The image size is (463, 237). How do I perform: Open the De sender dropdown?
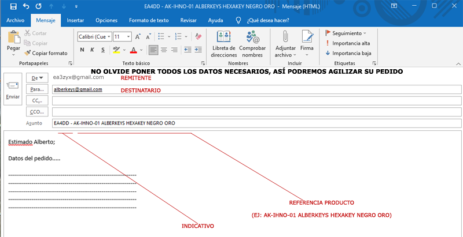pyautogui.click(x=37, y=78)
